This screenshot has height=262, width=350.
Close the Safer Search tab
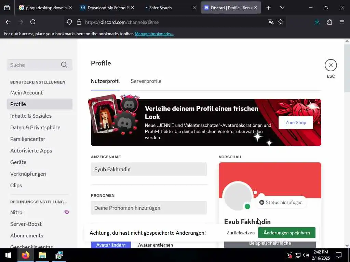[x=194, y=8]
